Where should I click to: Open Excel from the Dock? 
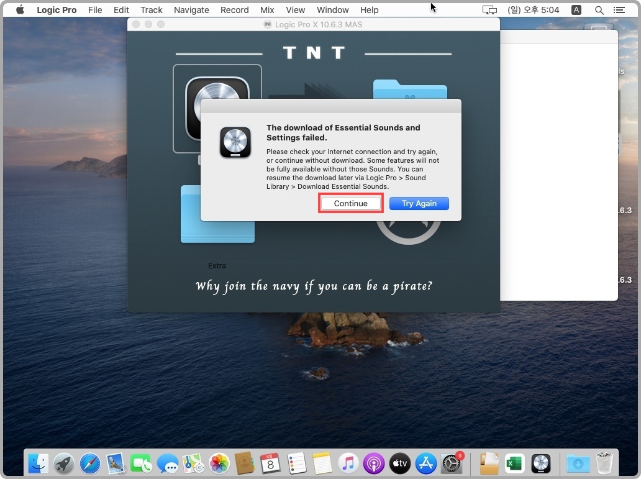click(x=514, y=463)
